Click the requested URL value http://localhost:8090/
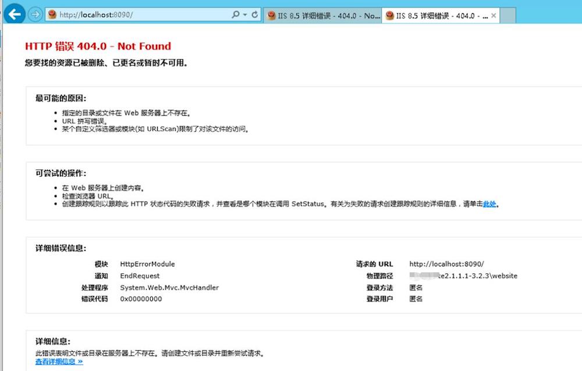Screen dimensions: 582x371 click(x=446, y=264)
